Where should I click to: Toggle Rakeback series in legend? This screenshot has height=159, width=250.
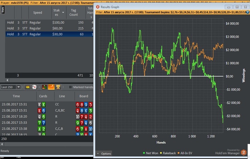(x=168, y=153)
